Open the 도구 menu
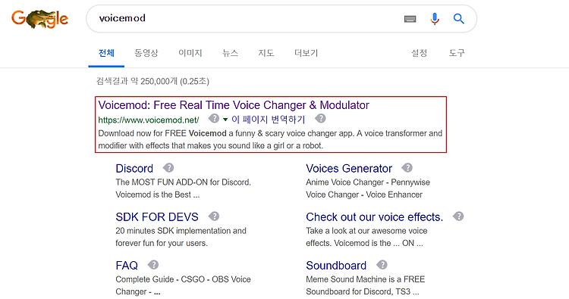 457,53
